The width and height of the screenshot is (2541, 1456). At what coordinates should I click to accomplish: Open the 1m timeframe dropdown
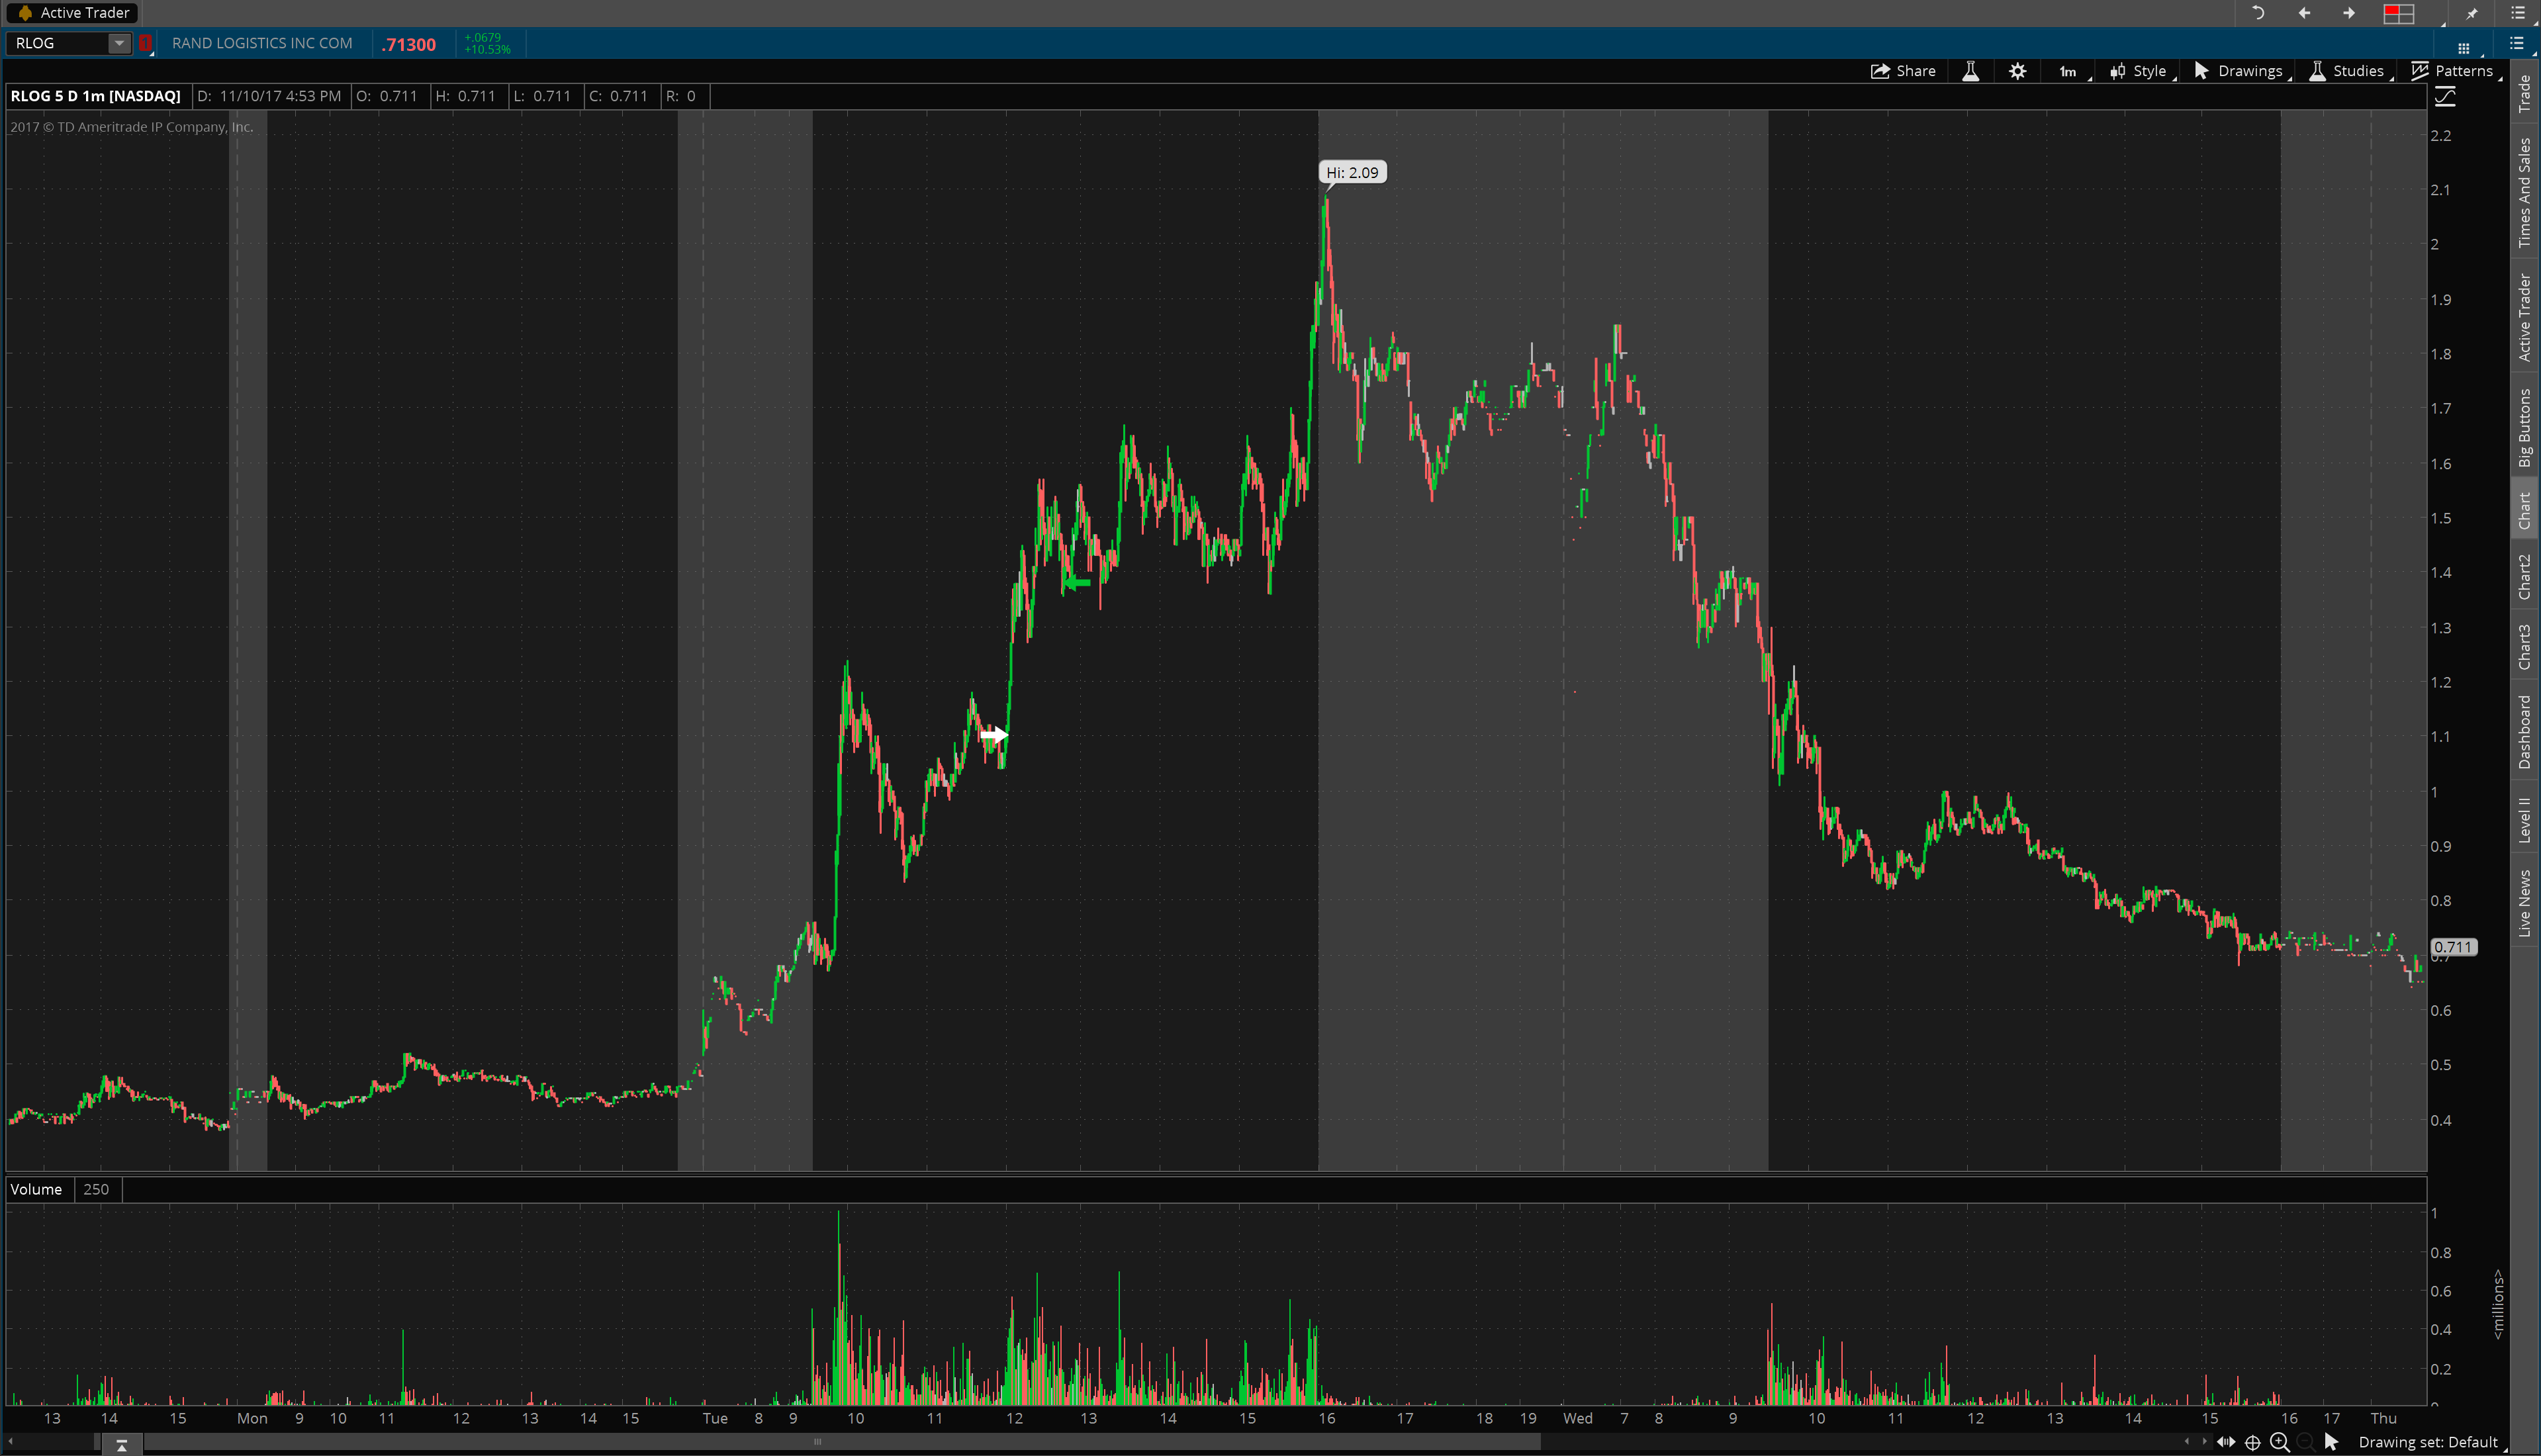tap(2068, 71)
